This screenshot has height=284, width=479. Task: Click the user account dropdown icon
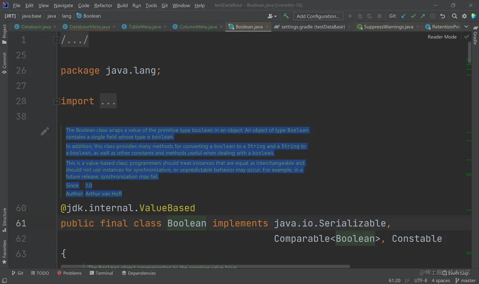pyautogui.click(x=272, y=16)
